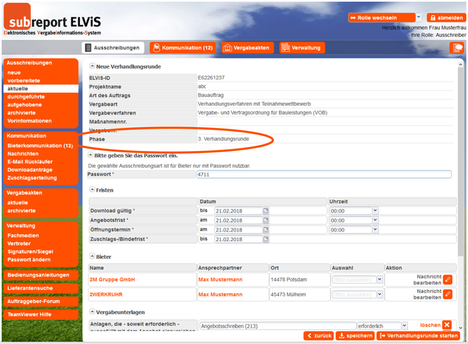This screenshot has height=344, width=468.
Task: Collapse the Bieter section
Action: click(92, 256)
